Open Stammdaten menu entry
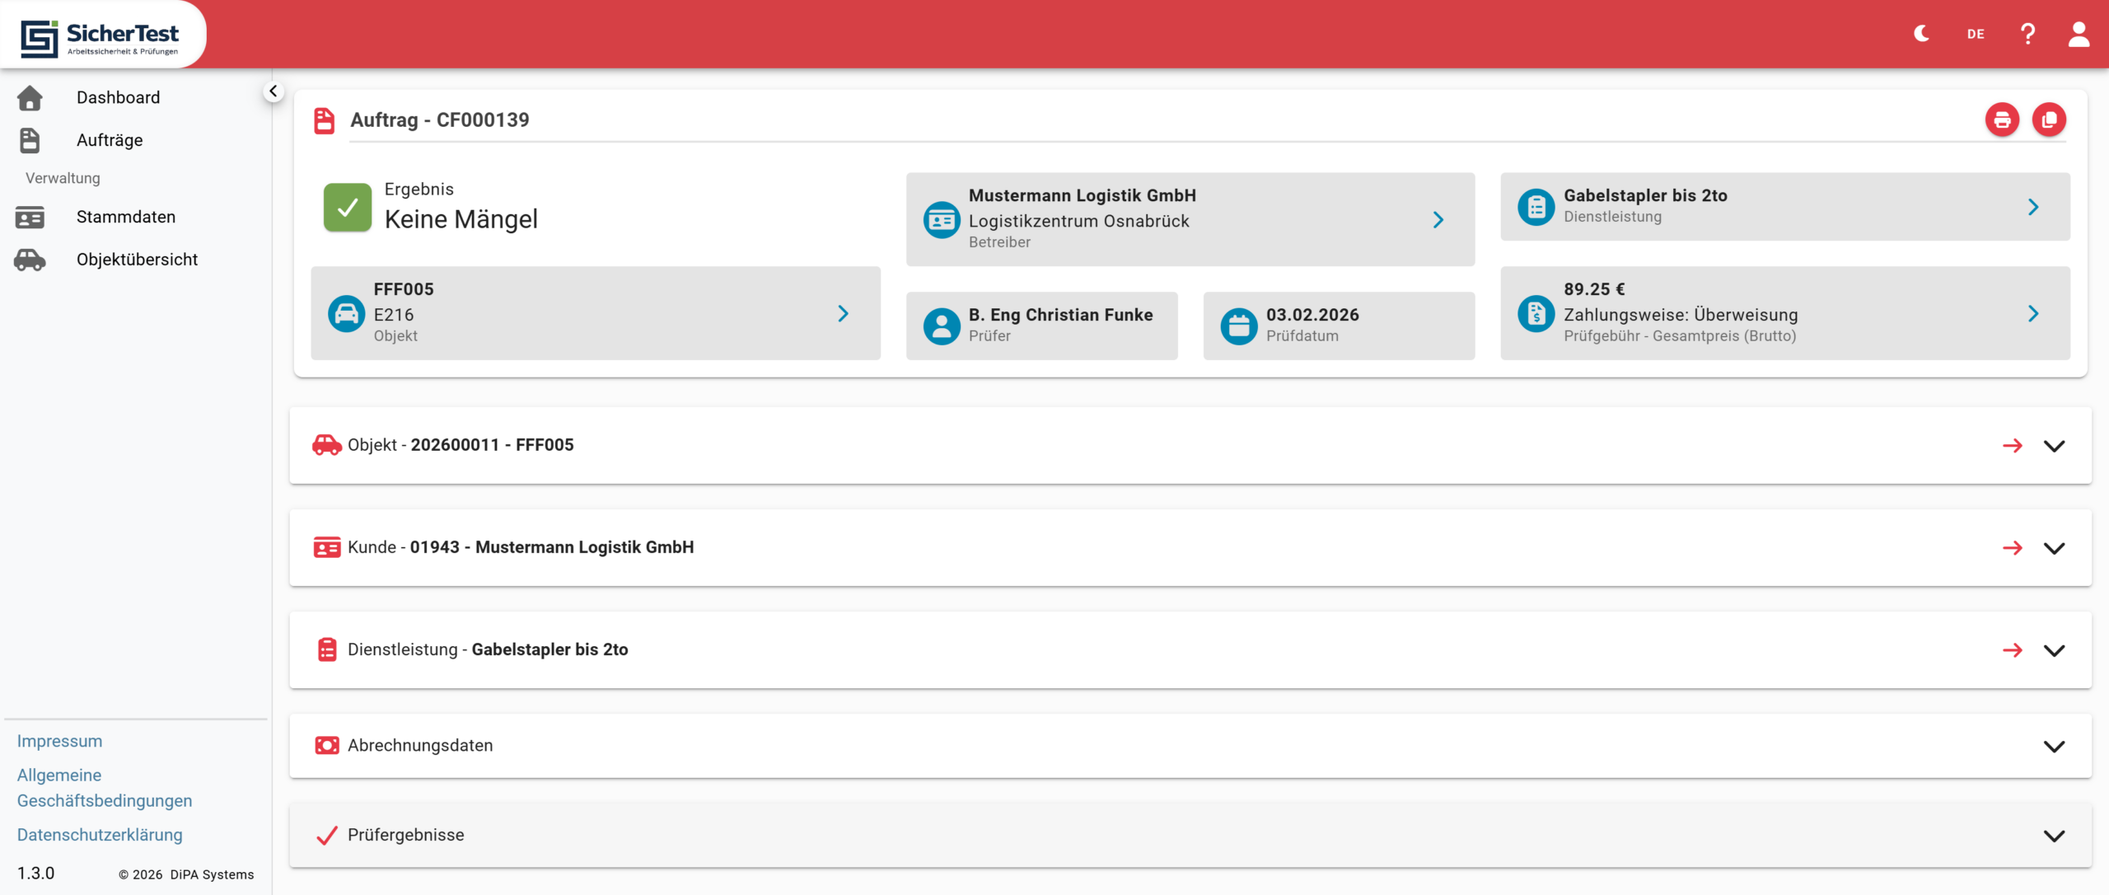 click(x=125, y=217)
